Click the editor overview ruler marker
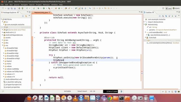 (142, 72)
